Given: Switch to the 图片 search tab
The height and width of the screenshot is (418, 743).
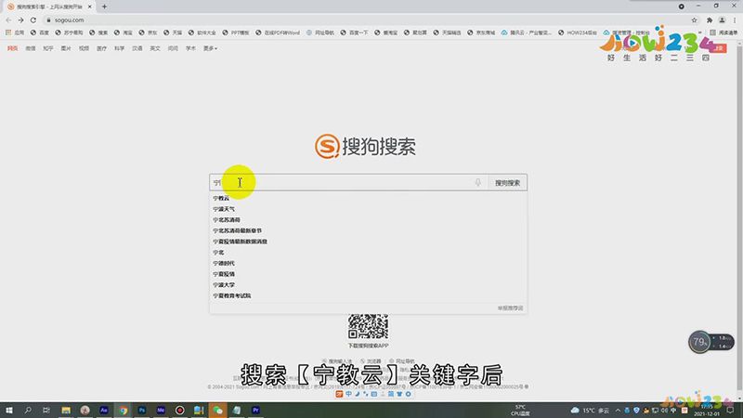Looking at the screenshot, I should coord(66,48).
